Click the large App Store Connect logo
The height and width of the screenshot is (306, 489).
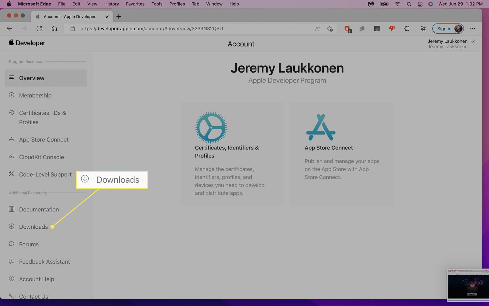pyautogui.click(x=321, y=128)
